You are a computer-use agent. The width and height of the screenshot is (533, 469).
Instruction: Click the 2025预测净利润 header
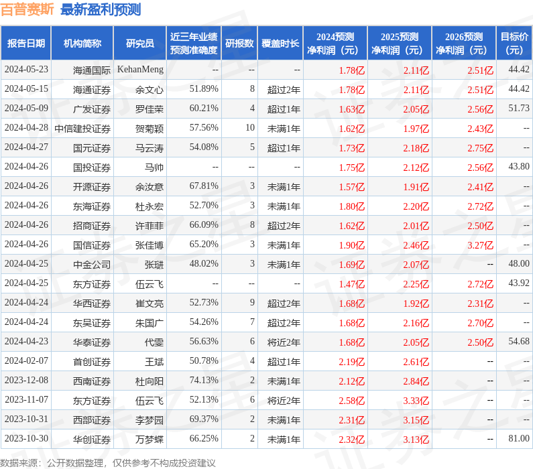pyautogui.click(x=400, y=43)
